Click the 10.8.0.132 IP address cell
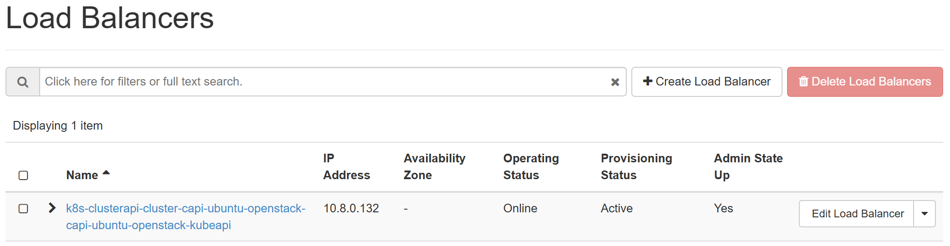The height and width of the screenshot is (246, 950). [351, 209]
